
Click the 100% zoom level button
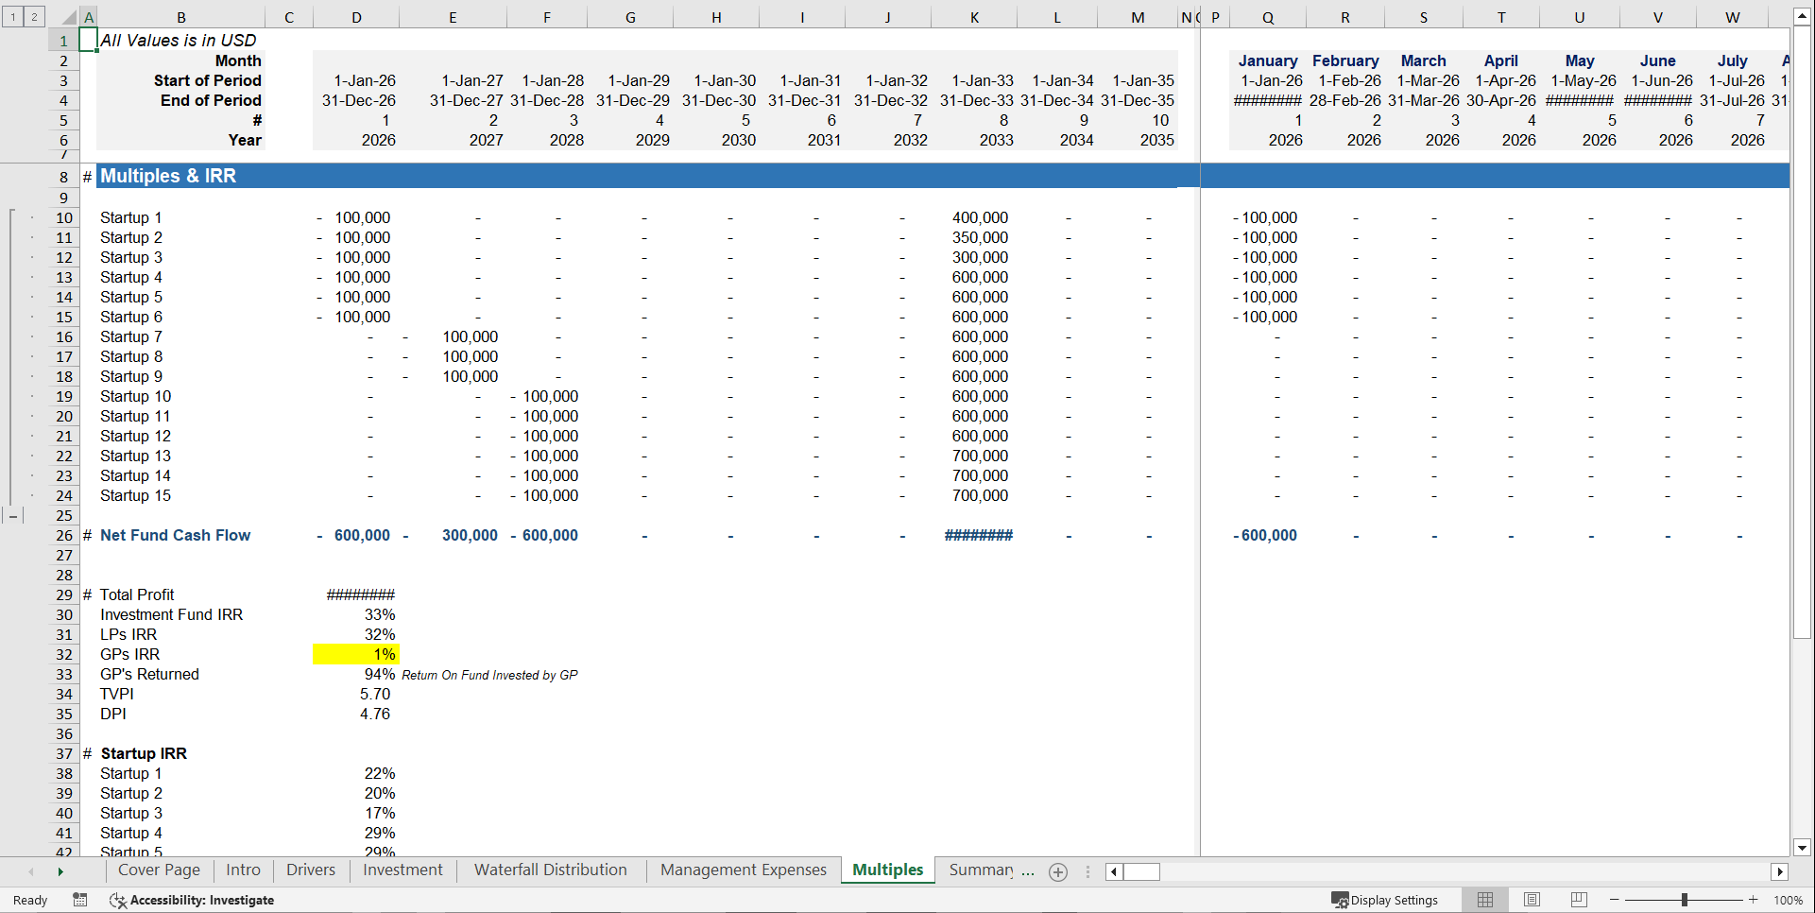click(x=1789, y=900)
